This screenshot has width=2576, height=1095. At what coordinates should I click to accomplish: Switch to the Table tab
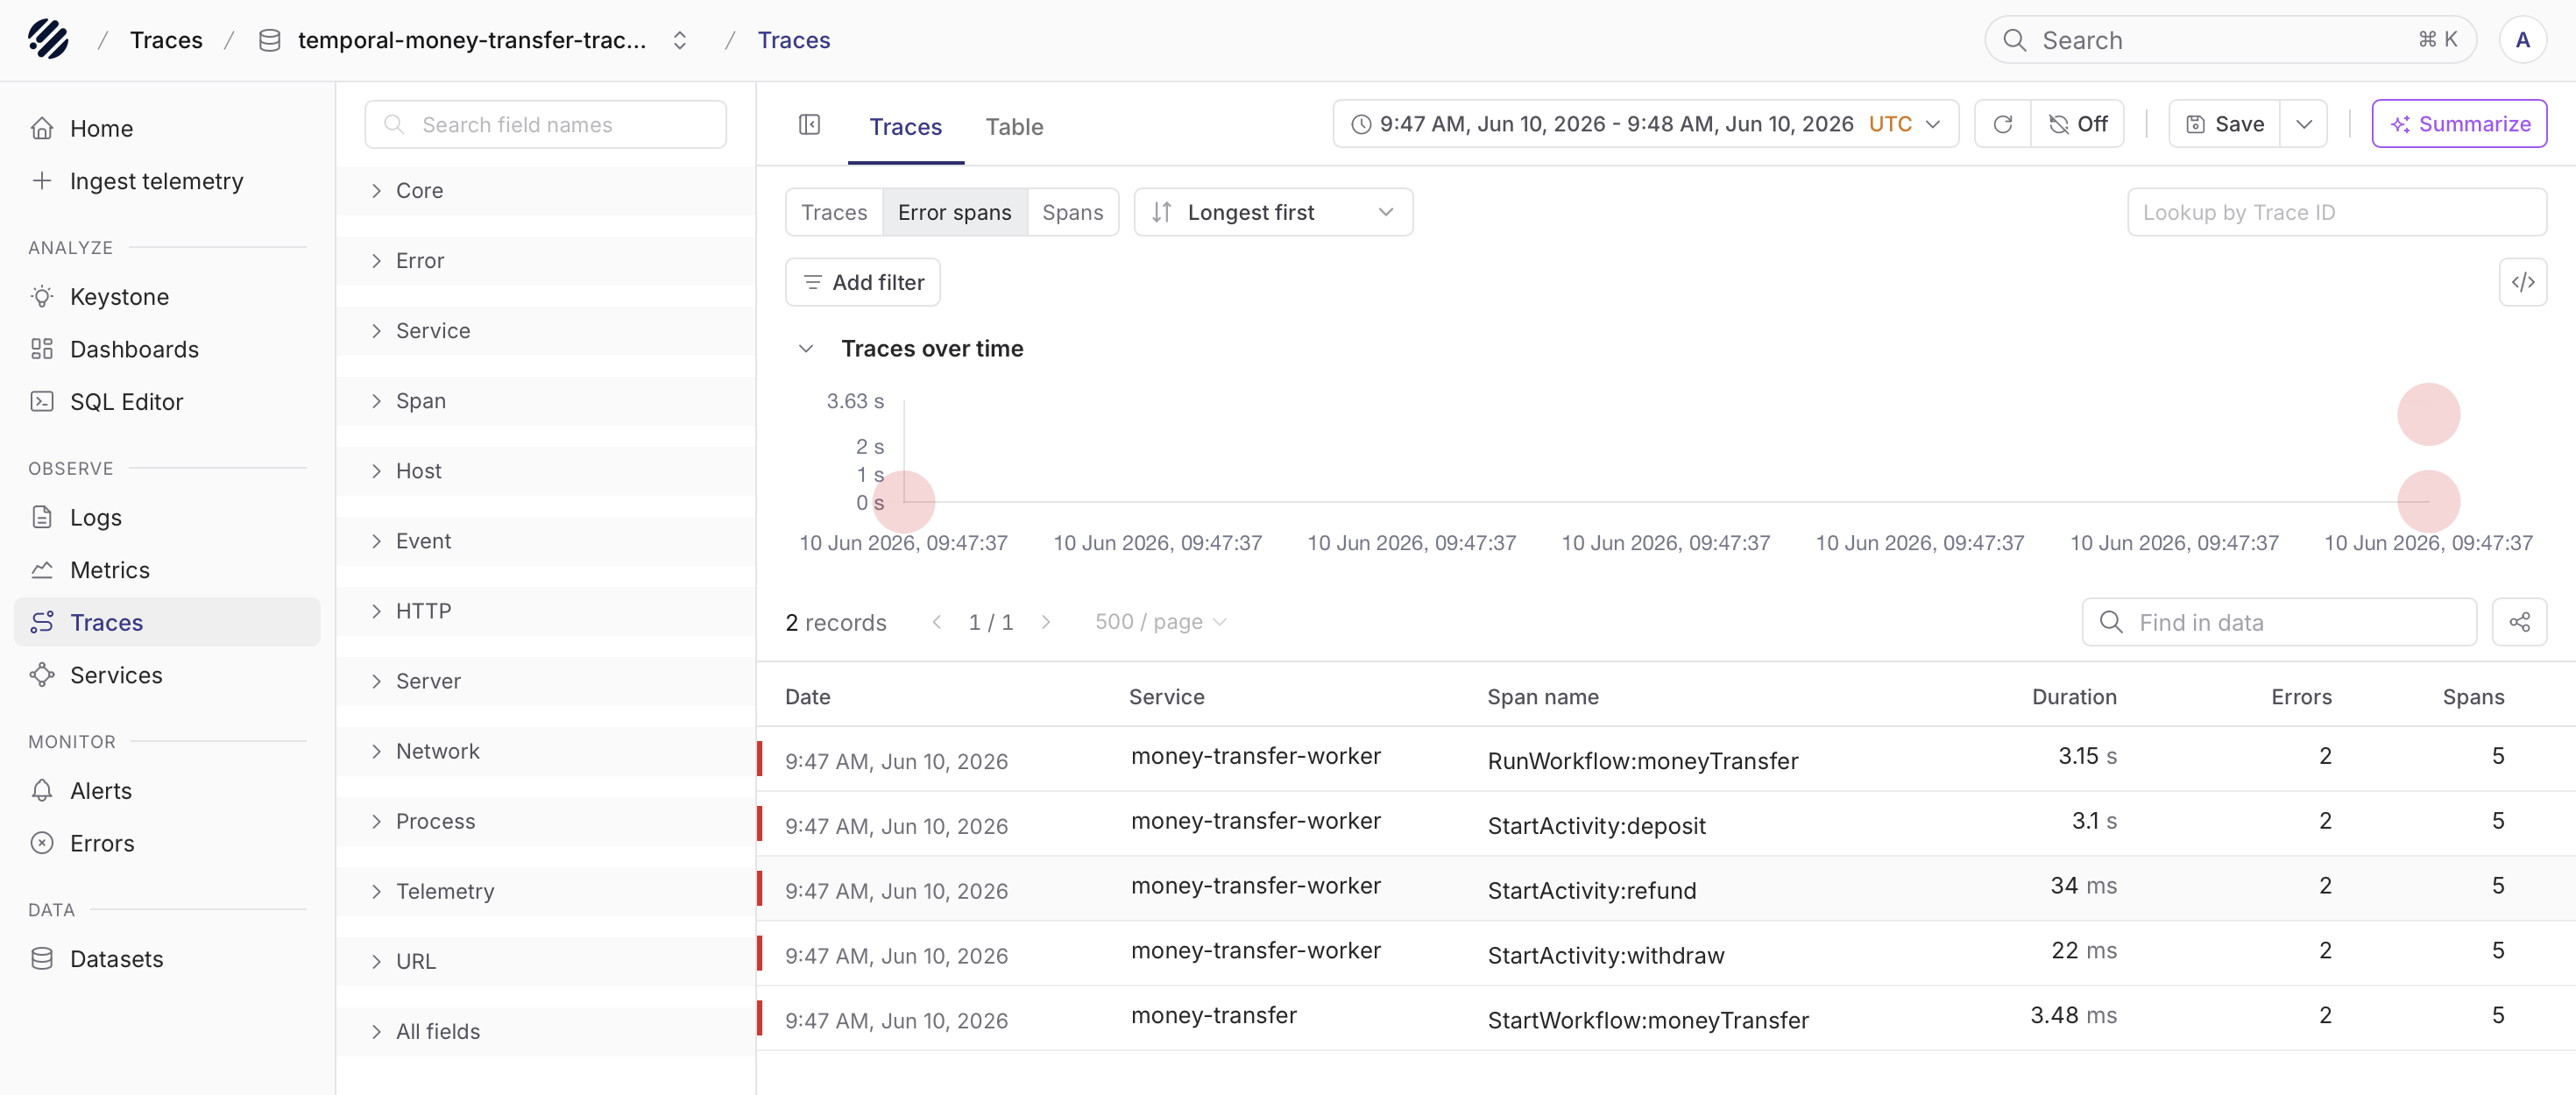pos(1014,127)
